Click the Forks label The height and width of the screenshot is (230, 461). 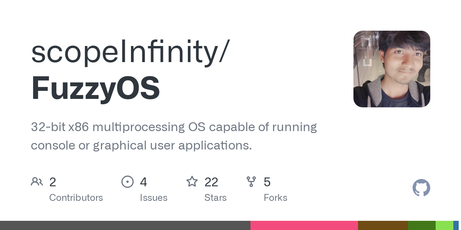(275, 198)
